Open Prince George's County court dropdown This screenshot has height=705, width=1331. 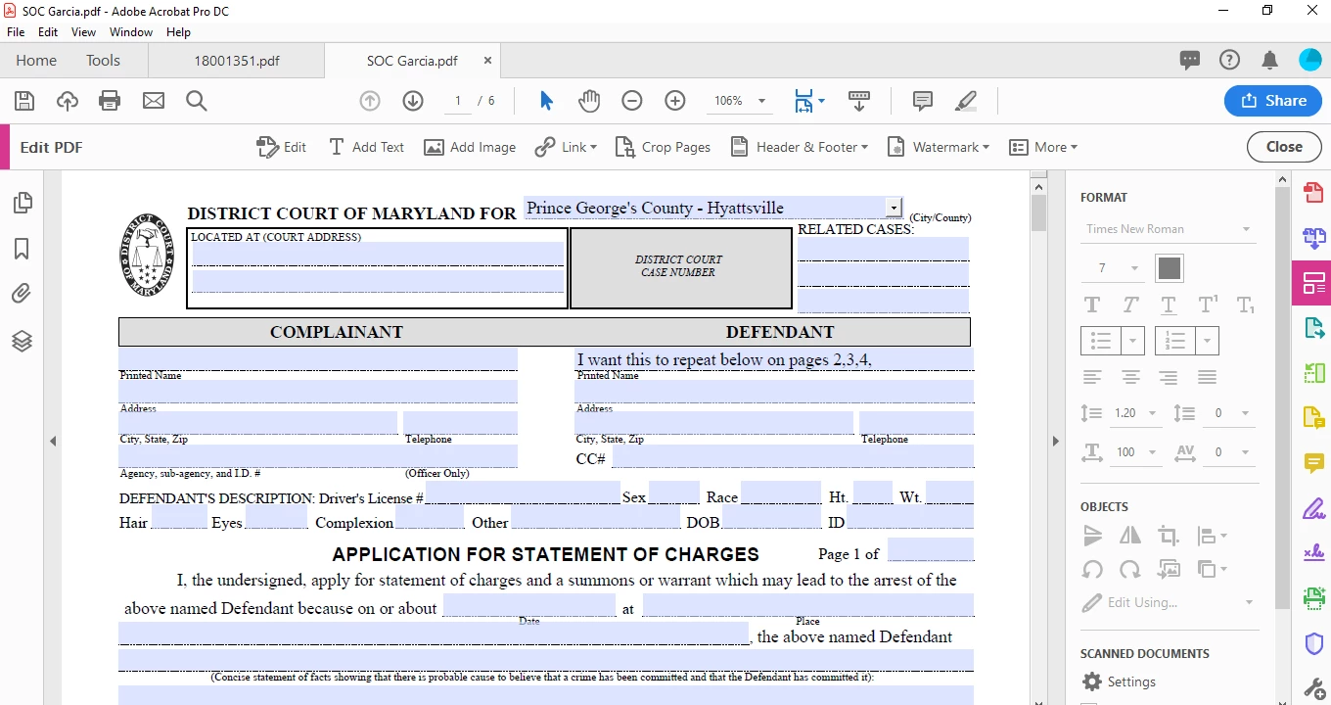893,208
